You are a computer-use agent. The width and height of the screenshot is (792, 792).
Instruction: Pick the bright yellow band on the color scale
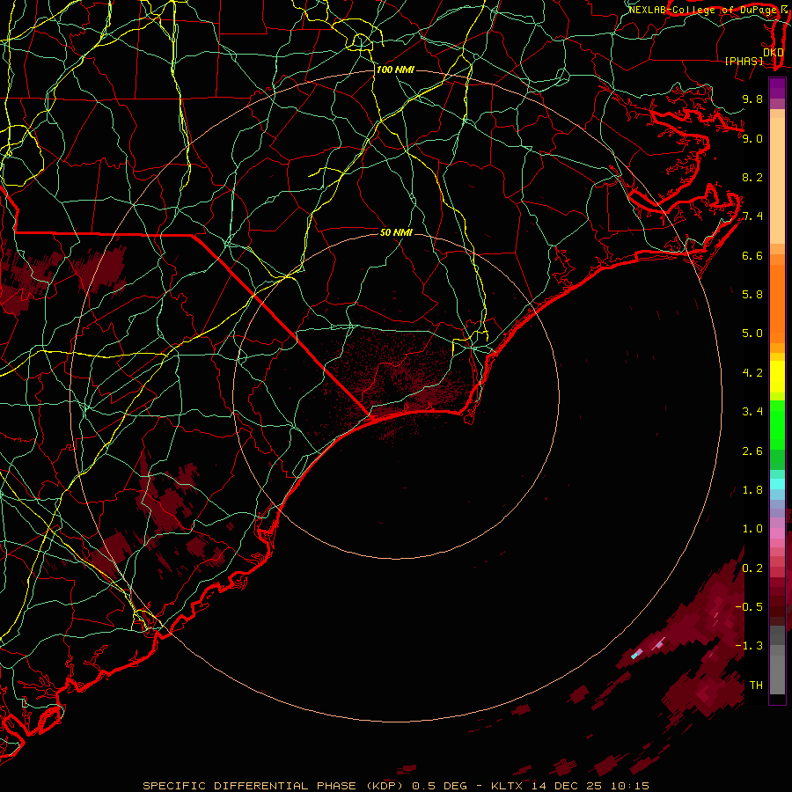pos(777,377)
